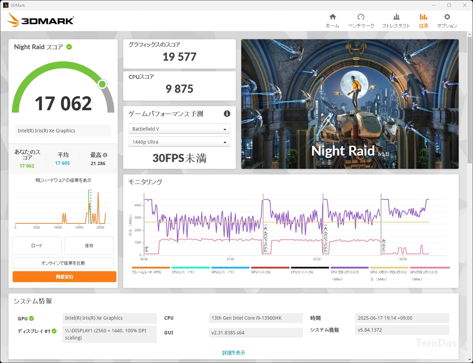
Task: Click the green check beside GPU
Action: [31, 318]
